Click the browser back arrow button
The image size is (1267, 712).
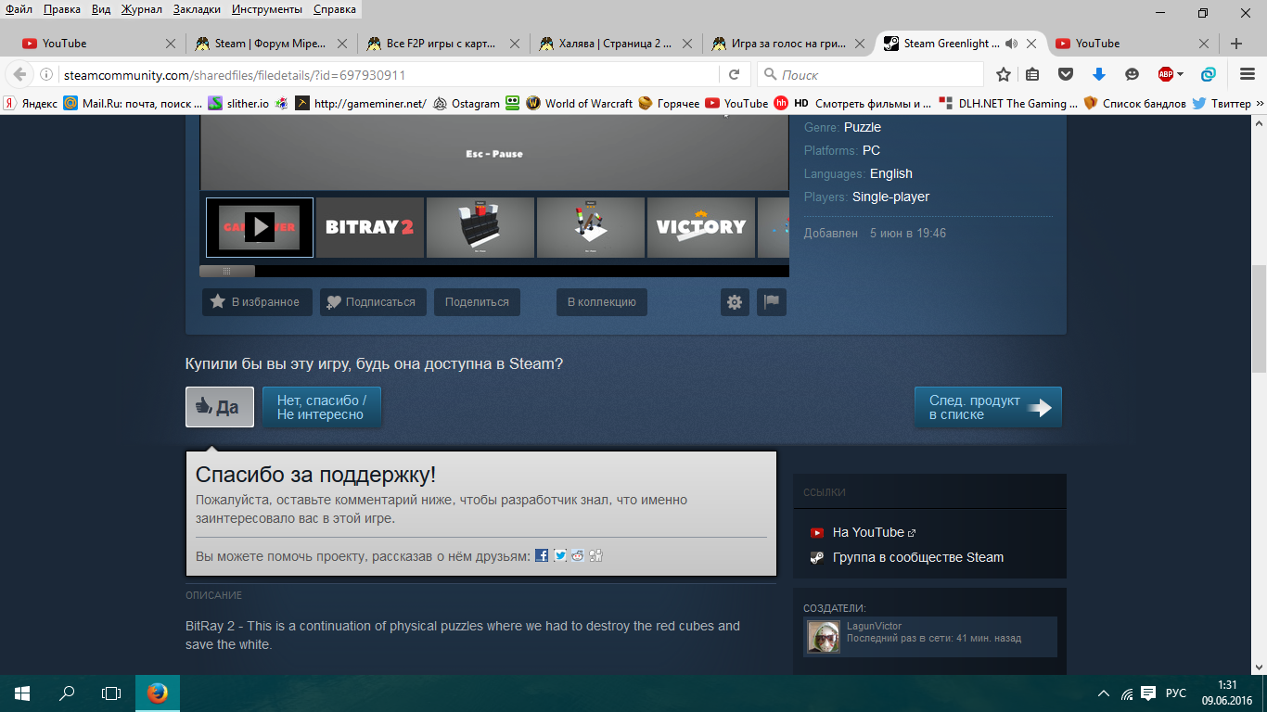pyautogui.click(x=19, y=75)
